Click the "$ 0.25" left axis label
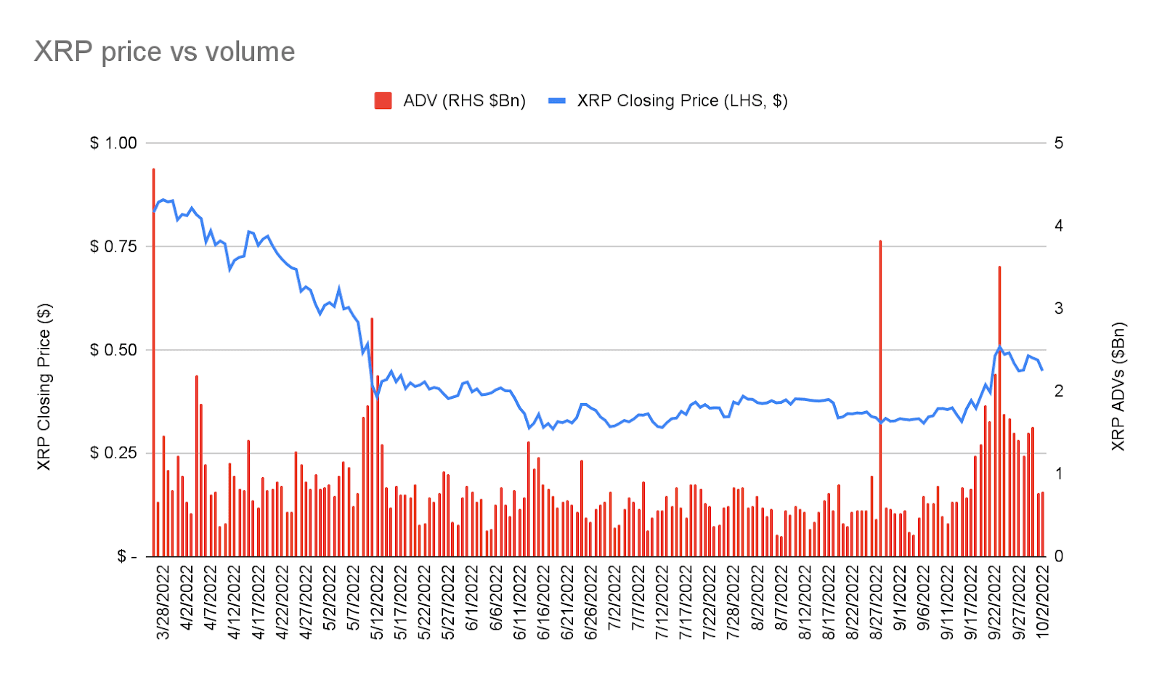1162x674 pixels. coord(113,453)
